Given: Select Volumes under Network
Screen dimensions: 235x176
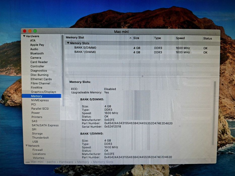Looking at the screenshot, I should [39, 158].
